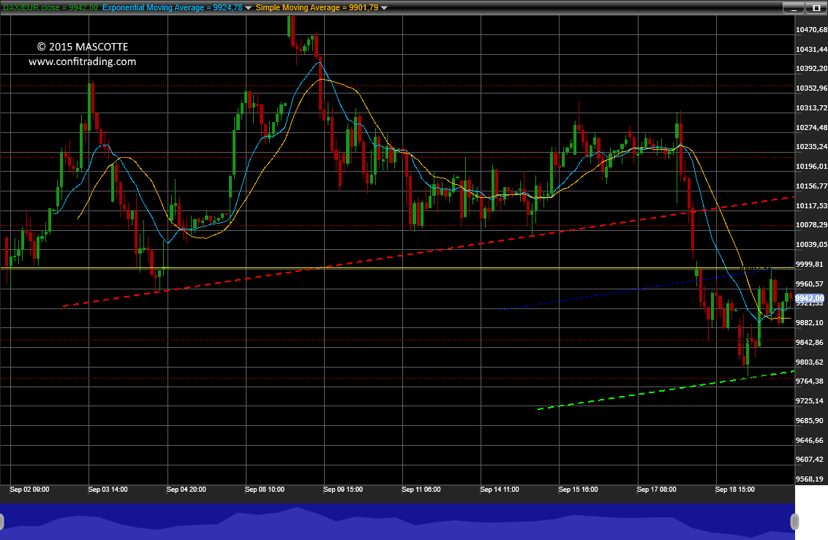
Task: Click the Sep 14 11:00 time axis label
Action: [500, 490]
